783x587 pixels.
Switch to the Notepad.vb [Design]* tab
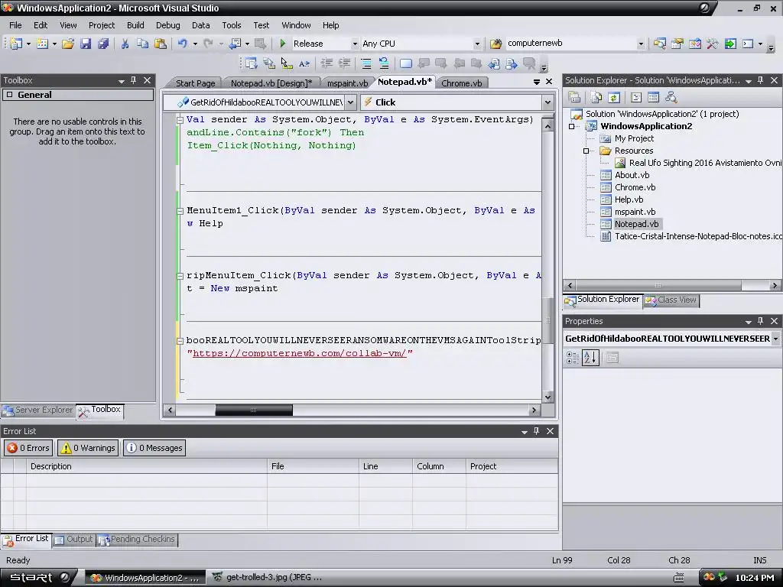pos(271,83)
